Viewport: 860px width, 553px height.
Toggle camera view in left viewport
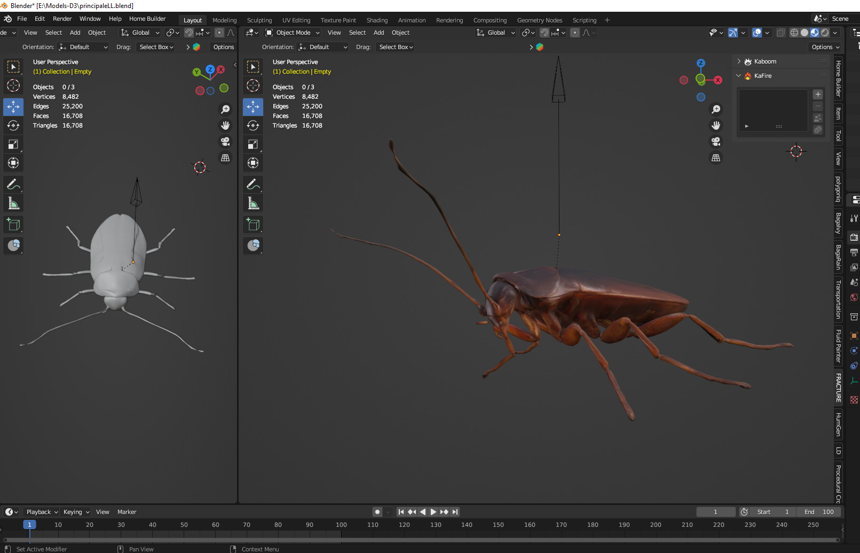(225, 141)
